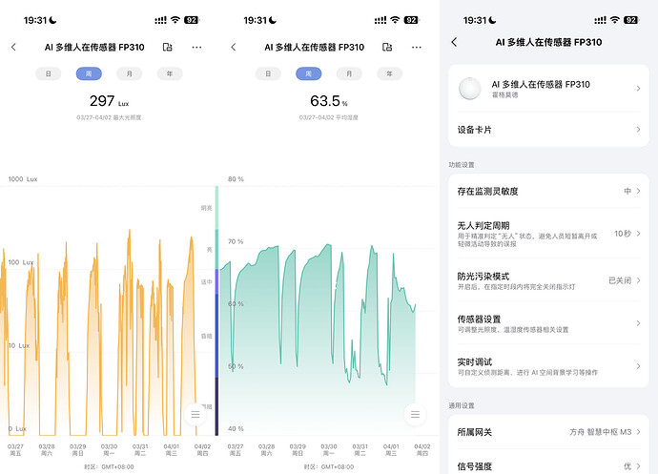
Task: Open 无人判定周期 setting
Action: (549, 234)
